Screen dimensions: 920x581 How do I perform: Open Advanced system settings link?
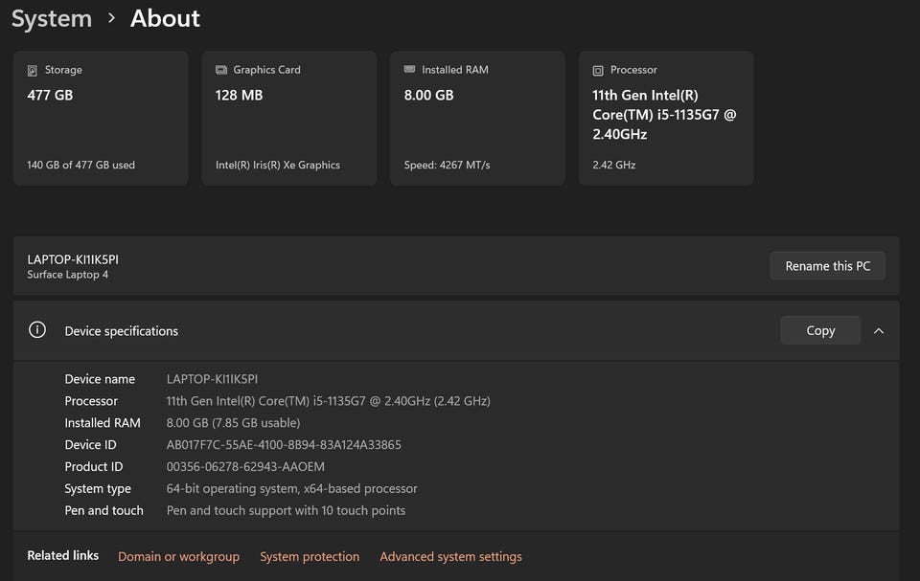click(450, 556)
